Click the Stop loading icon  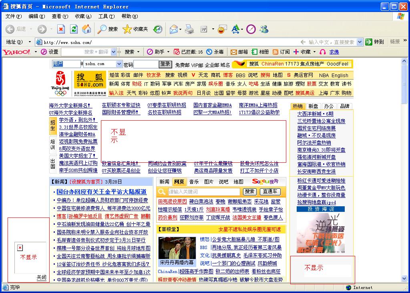point(61,29)
